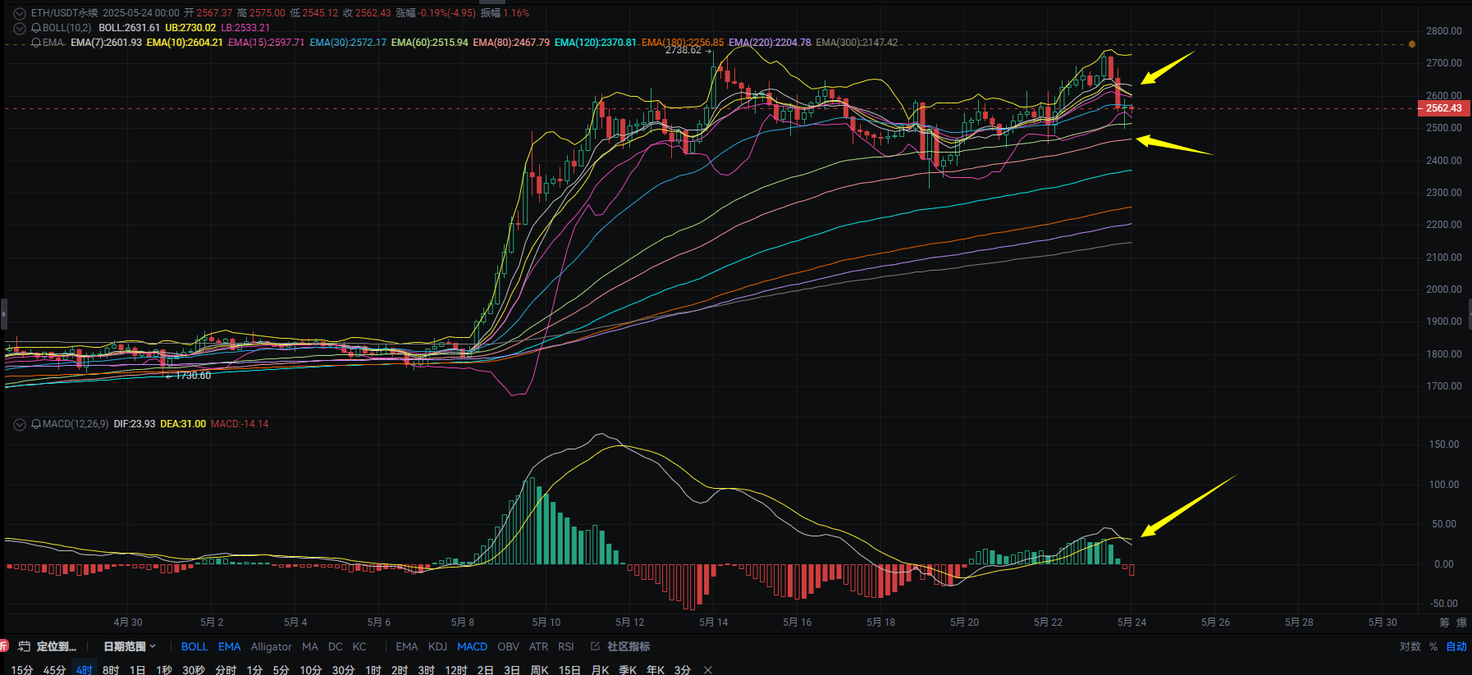The image size is (1472, 675).
Task: Click the EMA(10):2604.21 legend value
Action: click(x=185, y=43)
